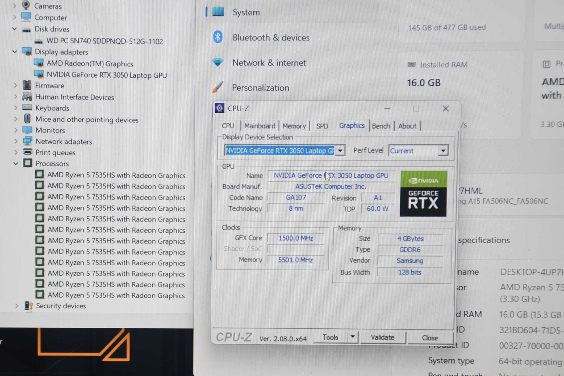Select the AMD Radeon(TM) Graphics adapter icon
The image size is (564, 376).
pyautogui.click(x=39, y=64)
